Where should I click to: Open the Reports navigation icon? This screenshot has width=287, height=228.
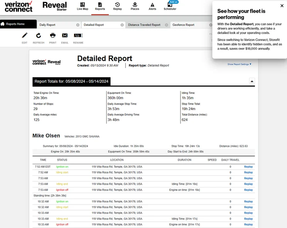[100, 7]
